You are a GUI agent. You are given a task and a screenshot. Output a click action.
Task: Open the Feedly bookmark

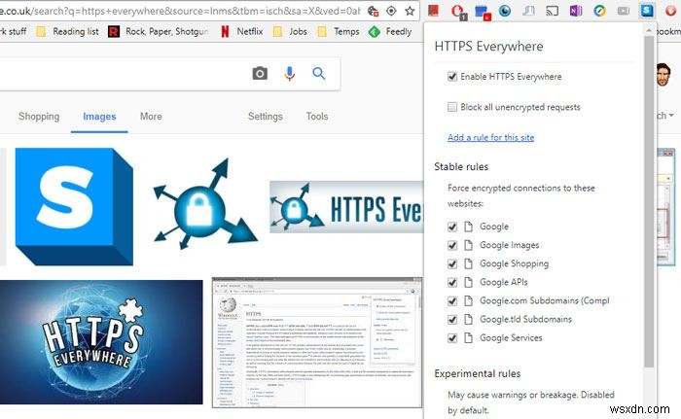[x=390, y=31]
